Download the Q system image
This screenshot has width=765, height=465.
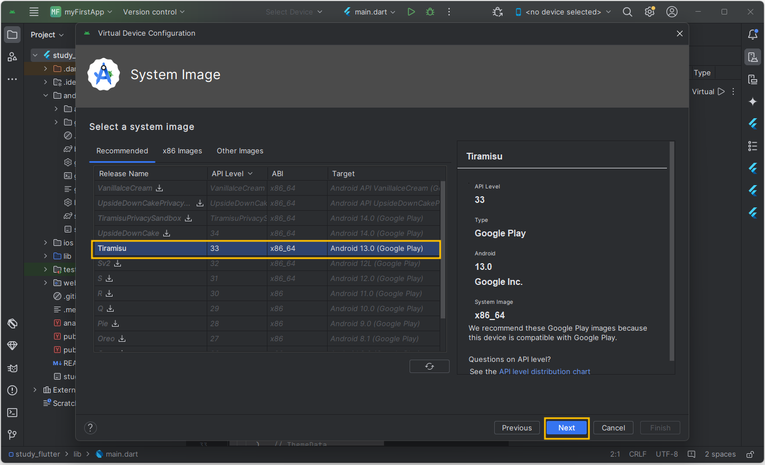pyautogui.click(x=110, y=308)
